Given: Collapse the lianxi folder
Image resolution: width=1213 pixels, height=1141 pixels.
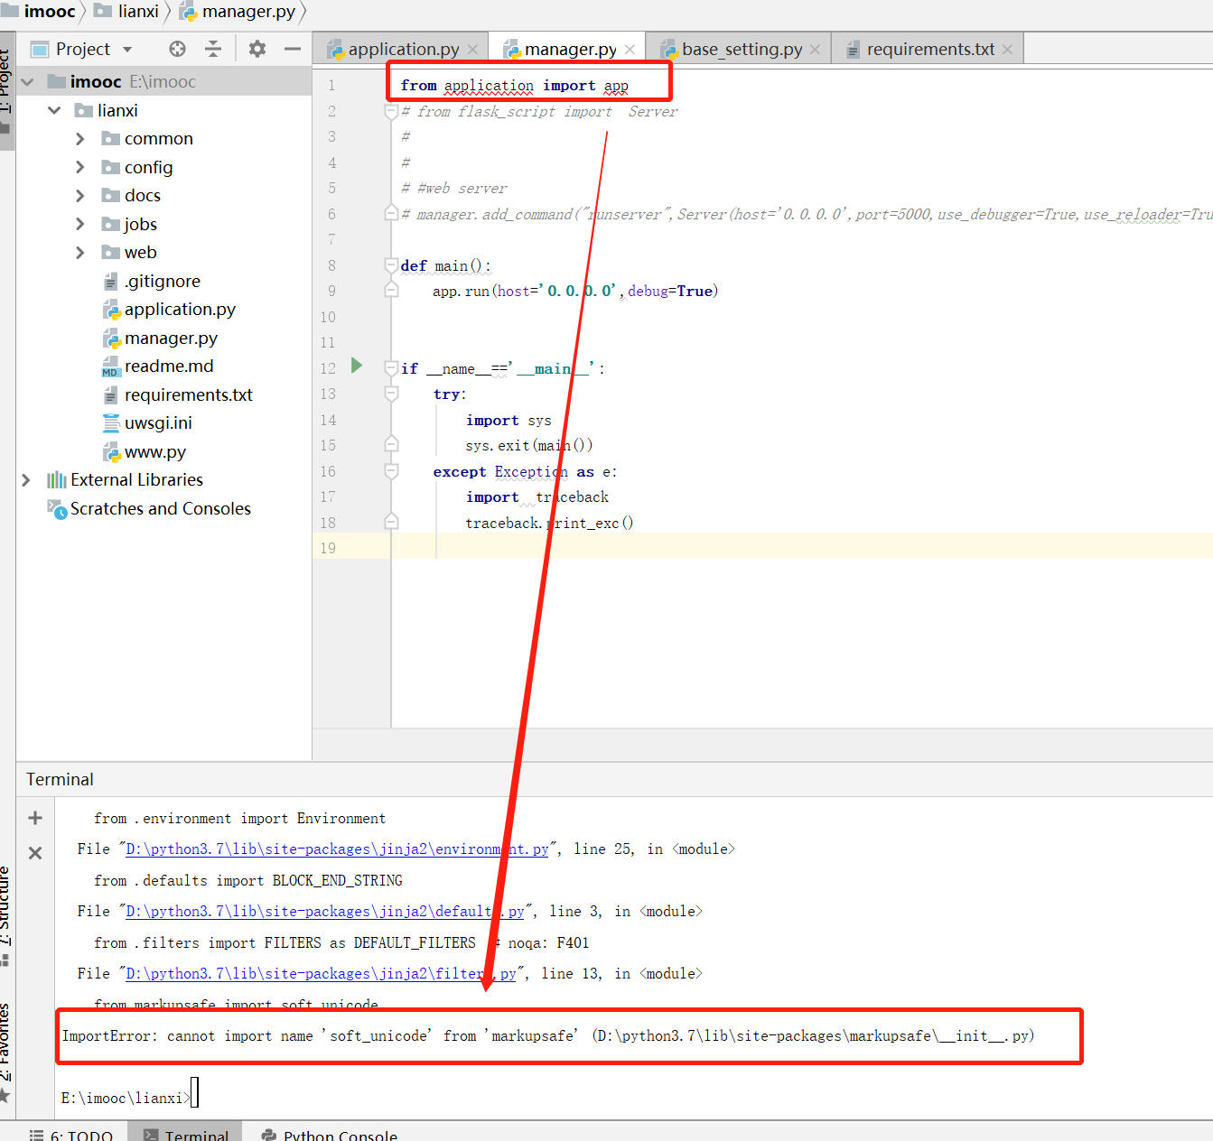Looking at the screenshot, I should 54,110.
